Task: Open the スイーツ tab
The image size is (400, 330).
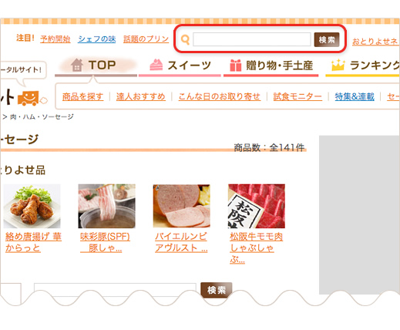Action: coord(180,66)
